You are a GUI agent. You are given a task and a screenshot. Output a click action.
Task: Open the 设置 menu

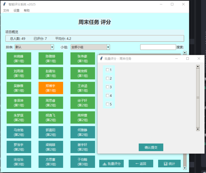tap(16, 10)
